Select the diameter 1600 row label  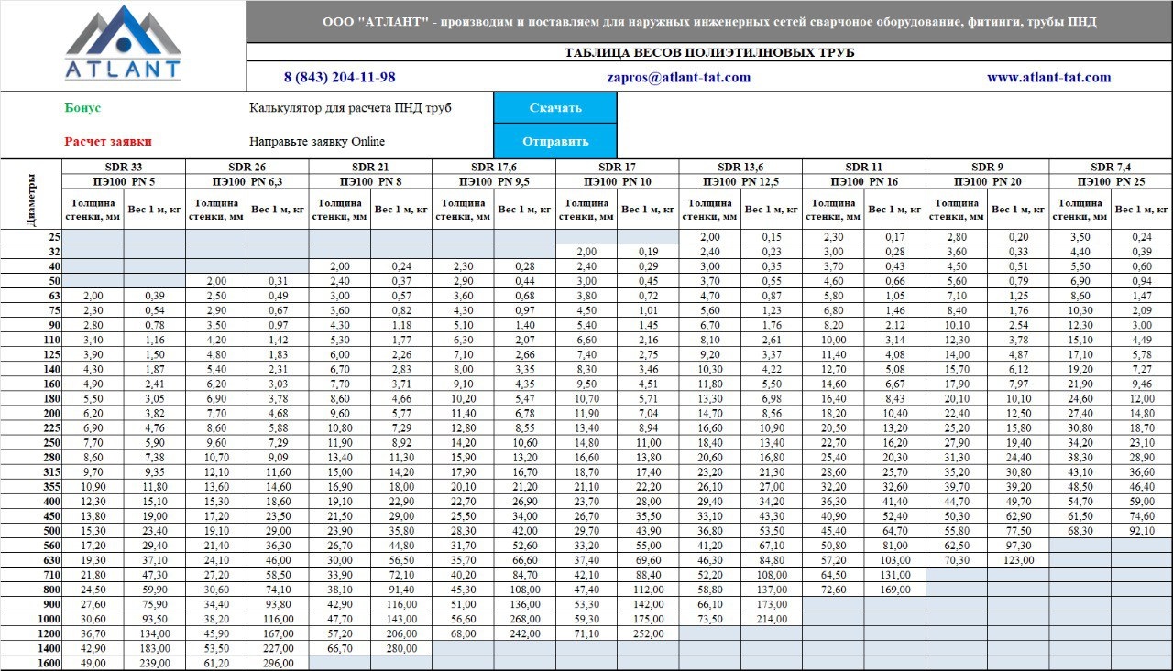click(31, 663)
